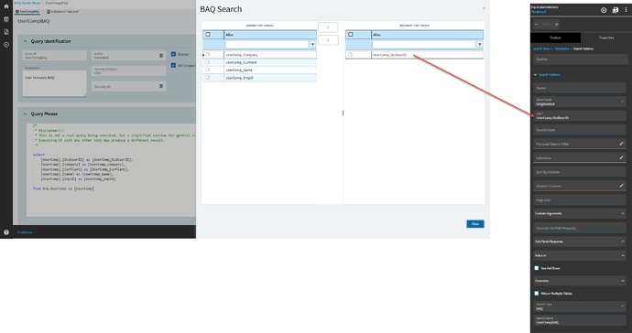Viewport: 632px width, 333px height.
Task: Check the UserComp_EmpID row checkbox
Action: tap(208, 78)
